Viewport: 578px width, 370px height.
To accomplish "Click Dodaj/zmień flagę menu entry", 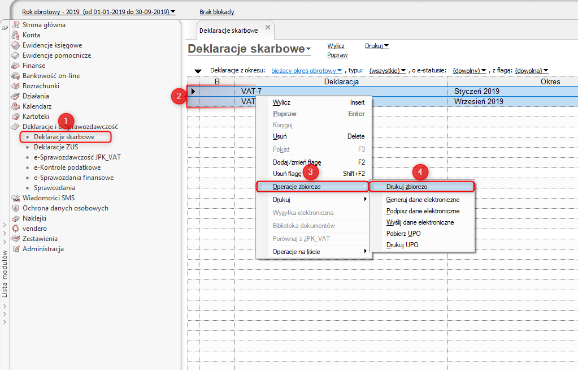I will point(314,162).
